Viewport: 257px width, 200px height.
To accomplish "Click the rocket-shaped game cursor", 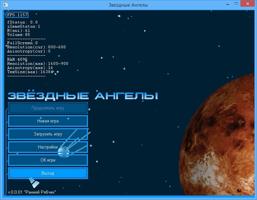I will pyautogui.click(x=34, y=183).
